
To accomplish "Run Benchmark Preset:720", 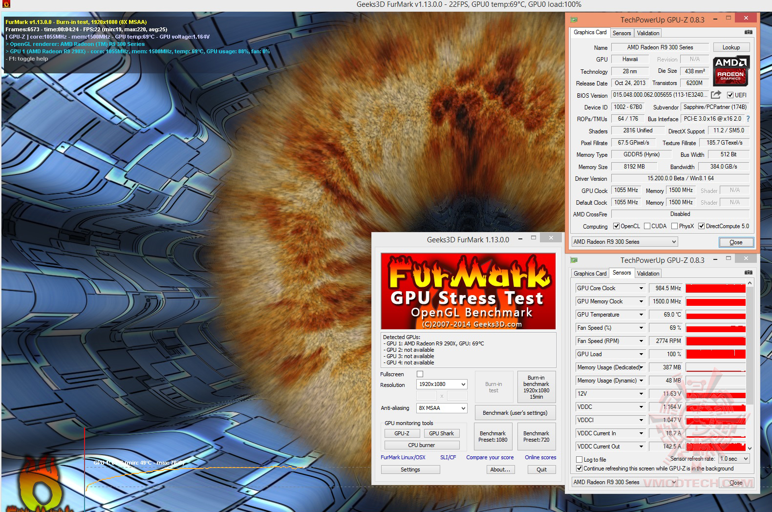I will [x=536, y=436].
